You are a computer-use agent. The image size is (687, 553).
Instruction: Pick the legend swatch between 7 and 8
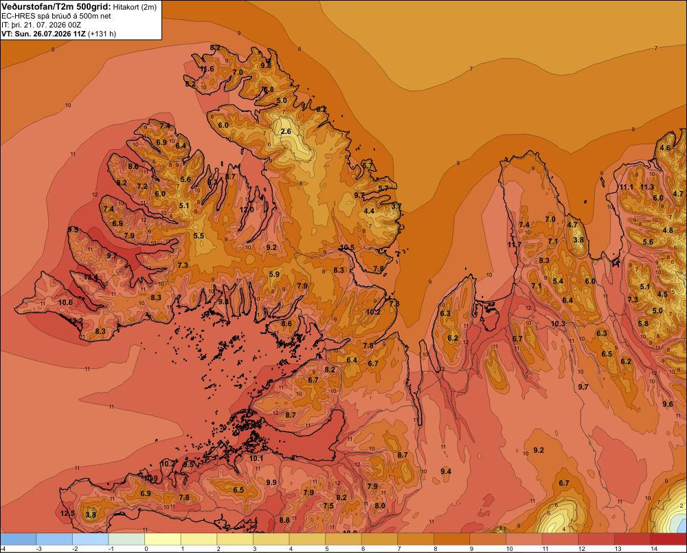[416, 539]
